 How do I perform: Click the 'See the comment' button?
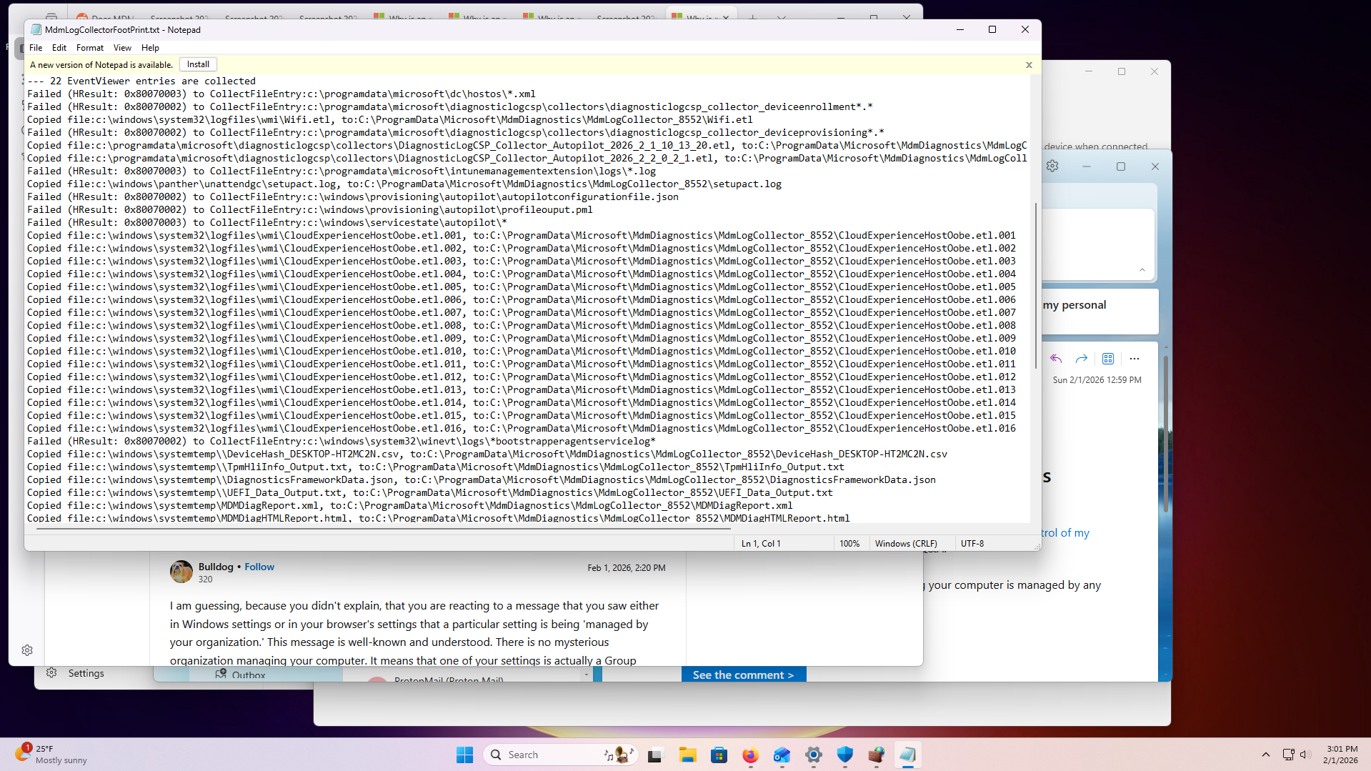click(744, 675)
